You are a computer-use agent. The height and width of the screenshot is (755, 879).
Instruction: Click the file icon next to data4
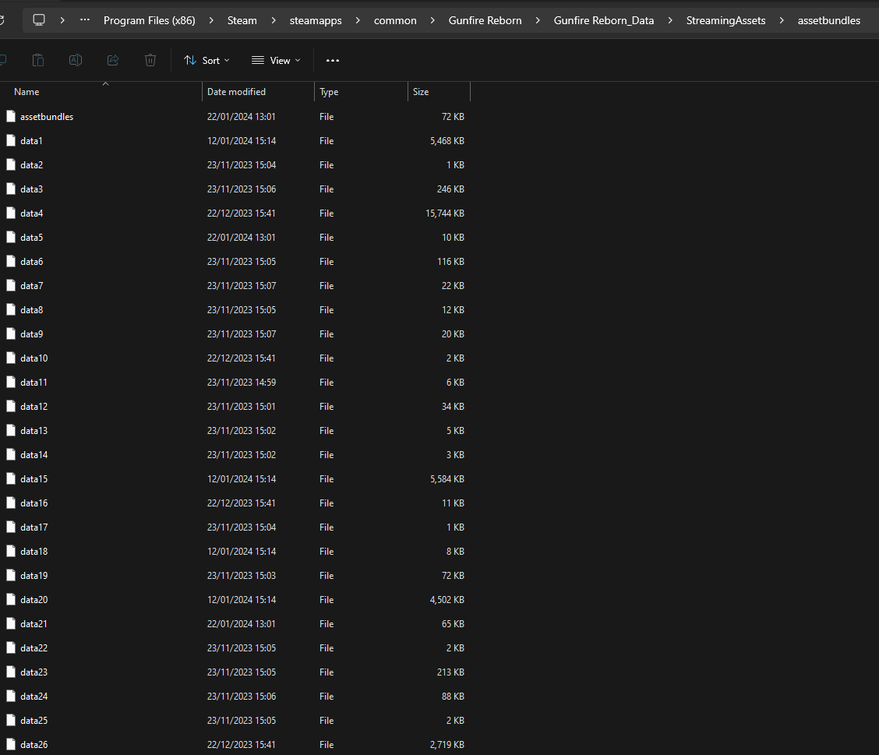(11, 213)
